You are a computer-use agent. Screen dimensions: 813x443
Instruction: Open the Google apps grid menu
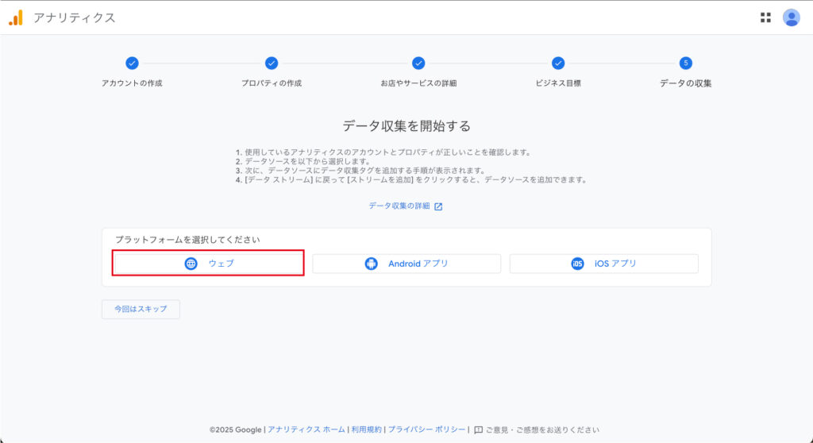click(x=765, y=17)
